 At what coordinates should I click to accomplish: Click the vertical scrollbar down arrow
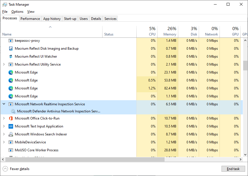pos(245,155)
